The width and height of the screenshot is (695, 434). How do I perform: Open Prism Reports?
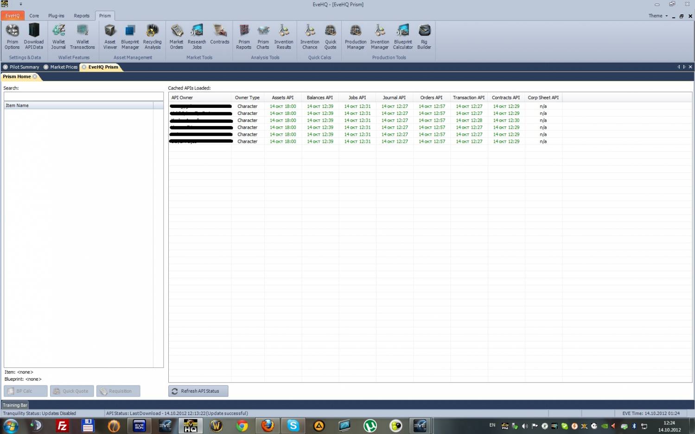click(x=244, y=37)
